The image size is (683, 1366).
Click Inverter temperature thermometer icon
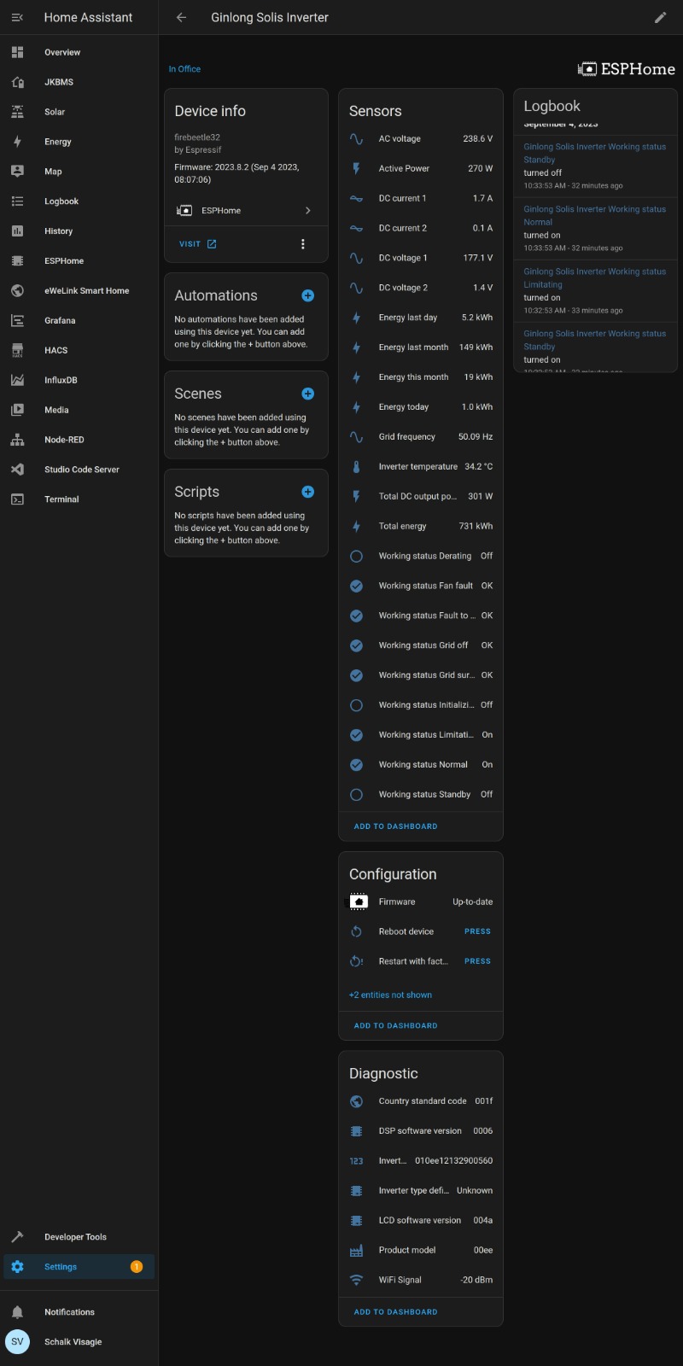pyautogui.click(x=357, y=467)
